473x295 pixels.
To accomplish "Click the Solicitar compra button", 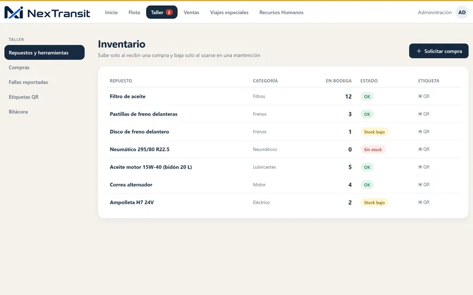I will (439, 51).
